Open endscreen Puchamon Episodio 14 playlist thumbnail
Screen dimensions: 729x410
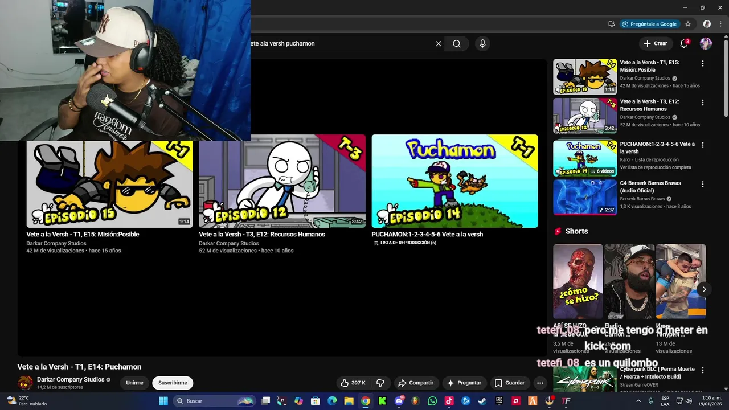click(454, 181)
